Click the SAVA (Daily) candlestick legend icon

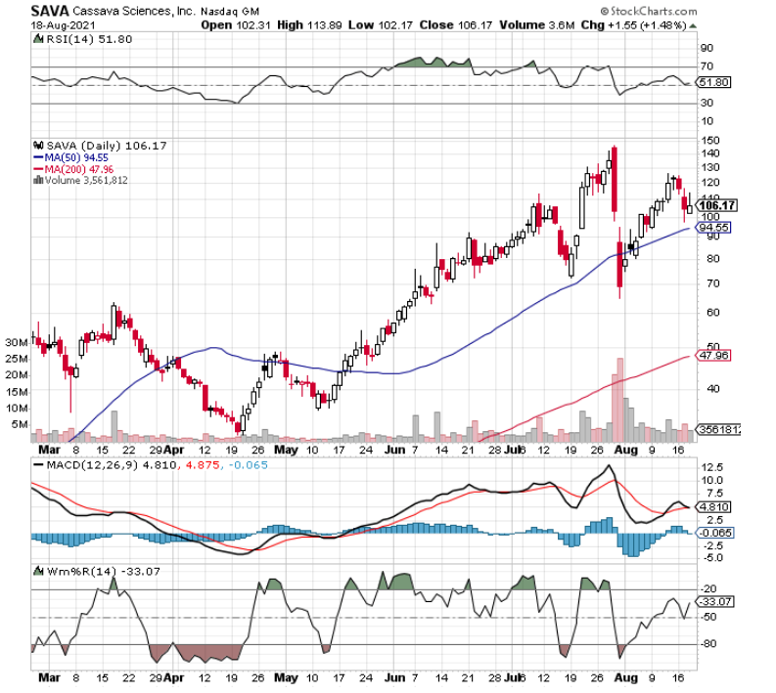coord(38,146)
